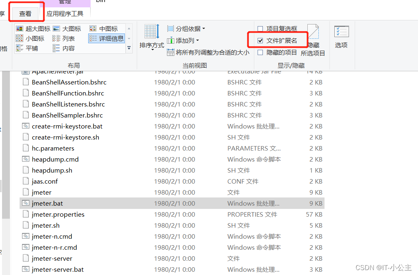Select the 超大图标 extra large icons layout
Image resolution: width=418 pixels, height=275 pixels.
(x=33, y=29)
